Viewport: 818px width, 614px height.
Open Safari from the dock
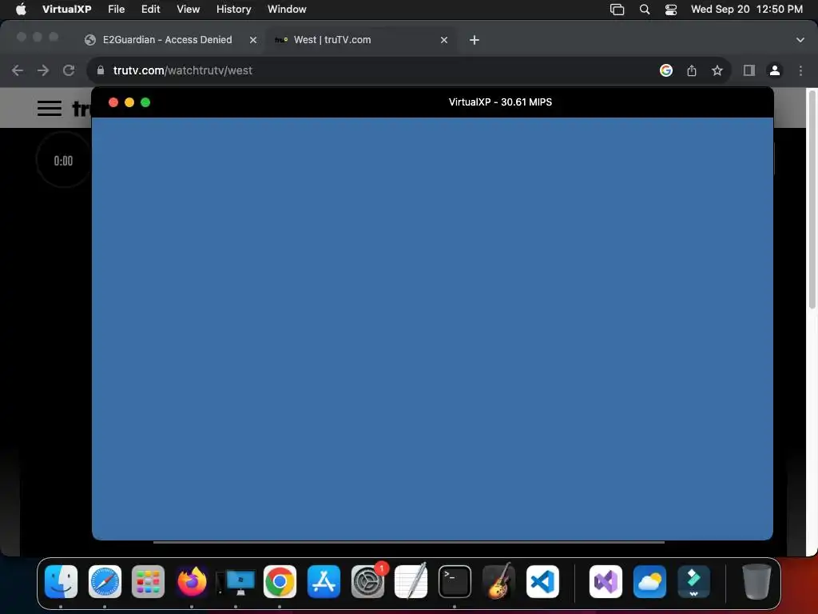click(105, 581)
